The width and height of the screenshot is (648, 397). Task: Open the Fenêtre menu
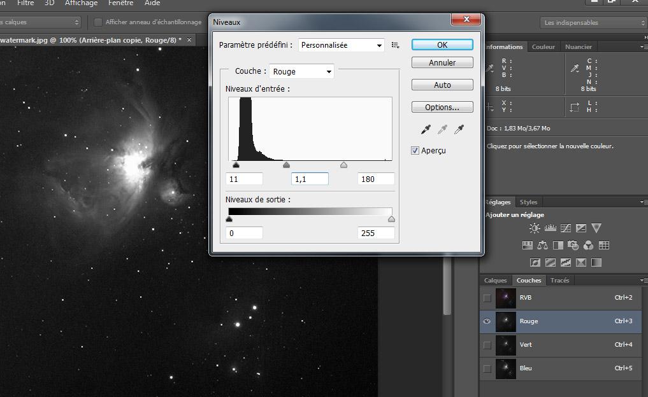click(x=120, y=3)
